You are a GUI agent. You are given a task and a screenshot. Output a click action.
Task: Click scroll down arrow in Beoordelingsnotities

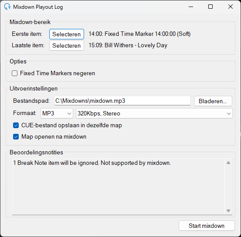(228, 211)
